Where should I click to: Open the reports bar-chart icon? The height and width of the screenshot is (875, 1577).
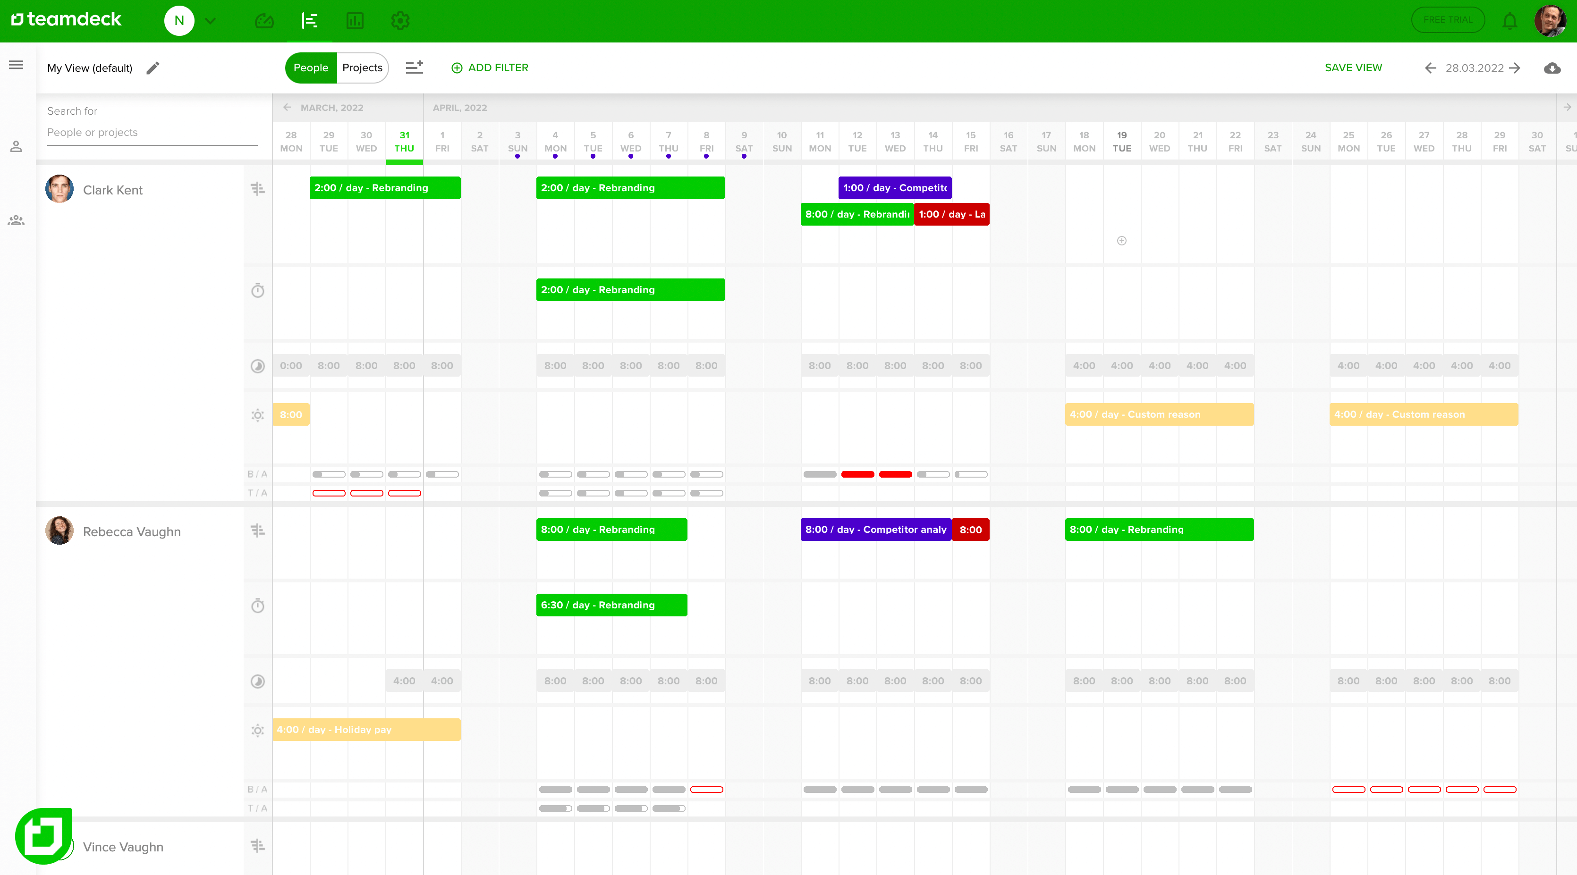click(x=355, y=20)
